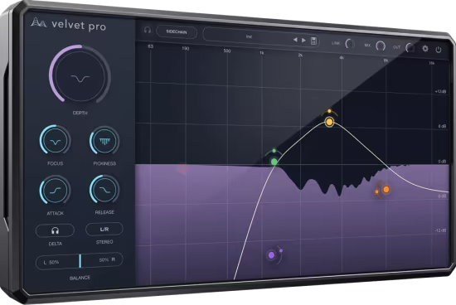The image size is (456, 305).
Task: Click the small handle beside the orange node
Action: coord(377,191)
